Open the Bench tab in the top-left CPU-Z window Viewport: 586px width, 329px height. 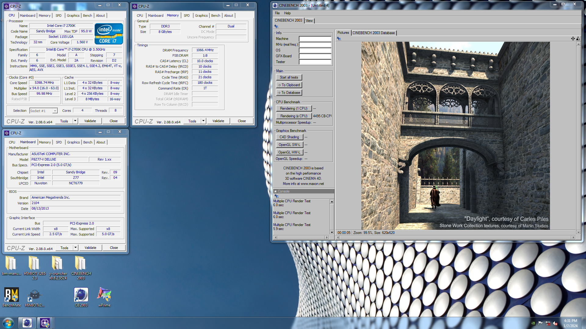[x=87, y=16]
